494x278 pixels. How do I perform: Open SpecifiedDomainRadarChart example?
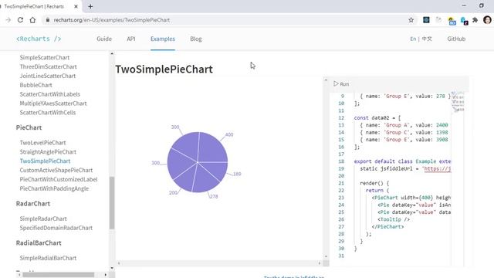[x=56, y=228]
